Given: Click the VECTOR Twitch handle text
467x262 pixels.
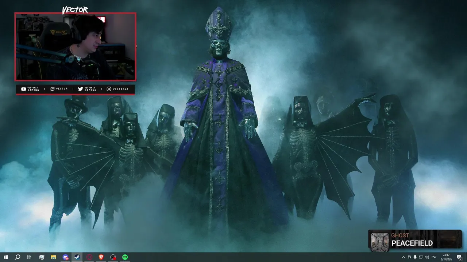Looking at the screenshot, I should pos(62,89).
